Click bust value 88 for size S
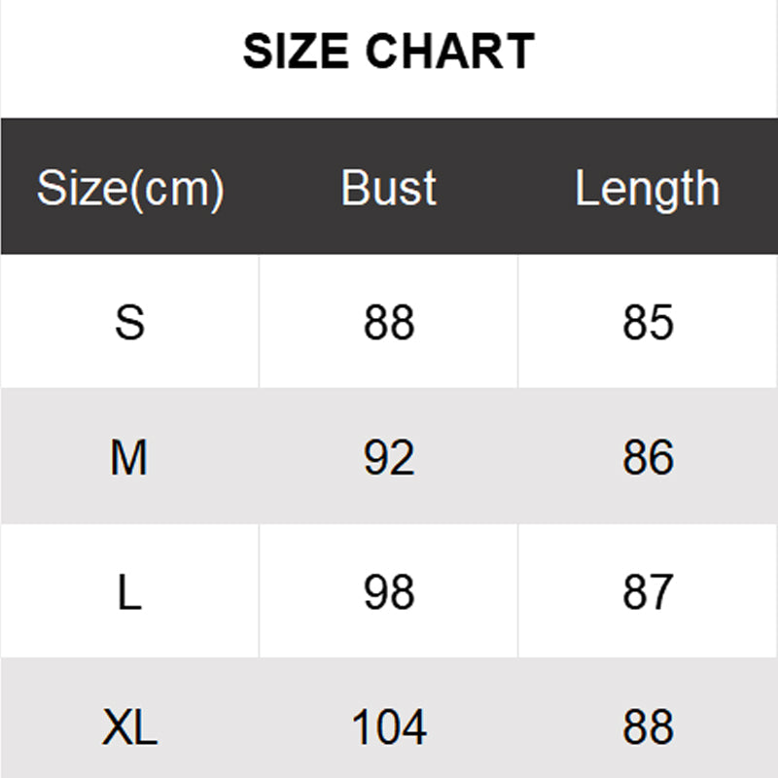The image size is (778, 778). (x=388, y=322)
